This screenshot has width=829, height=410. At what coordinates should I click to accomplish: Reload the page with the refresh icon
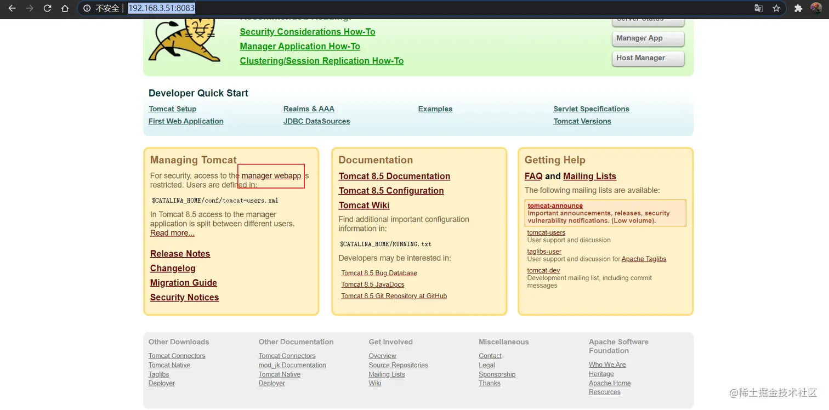pos(47,8)
